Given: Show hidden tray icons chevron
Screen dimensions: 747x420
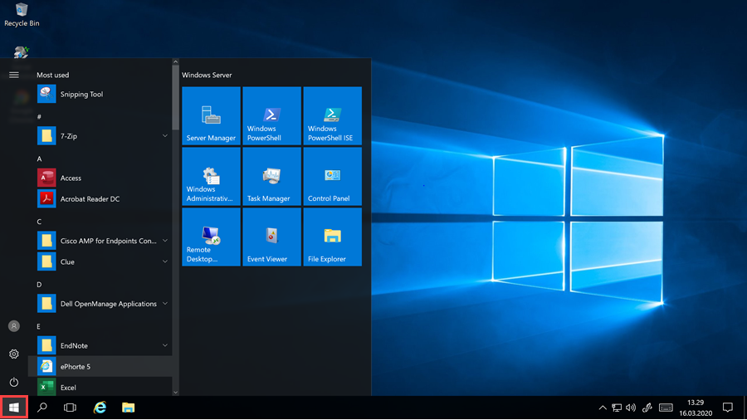Looking at the screenshot, I should pyautogui.click(x=603, y=408).
